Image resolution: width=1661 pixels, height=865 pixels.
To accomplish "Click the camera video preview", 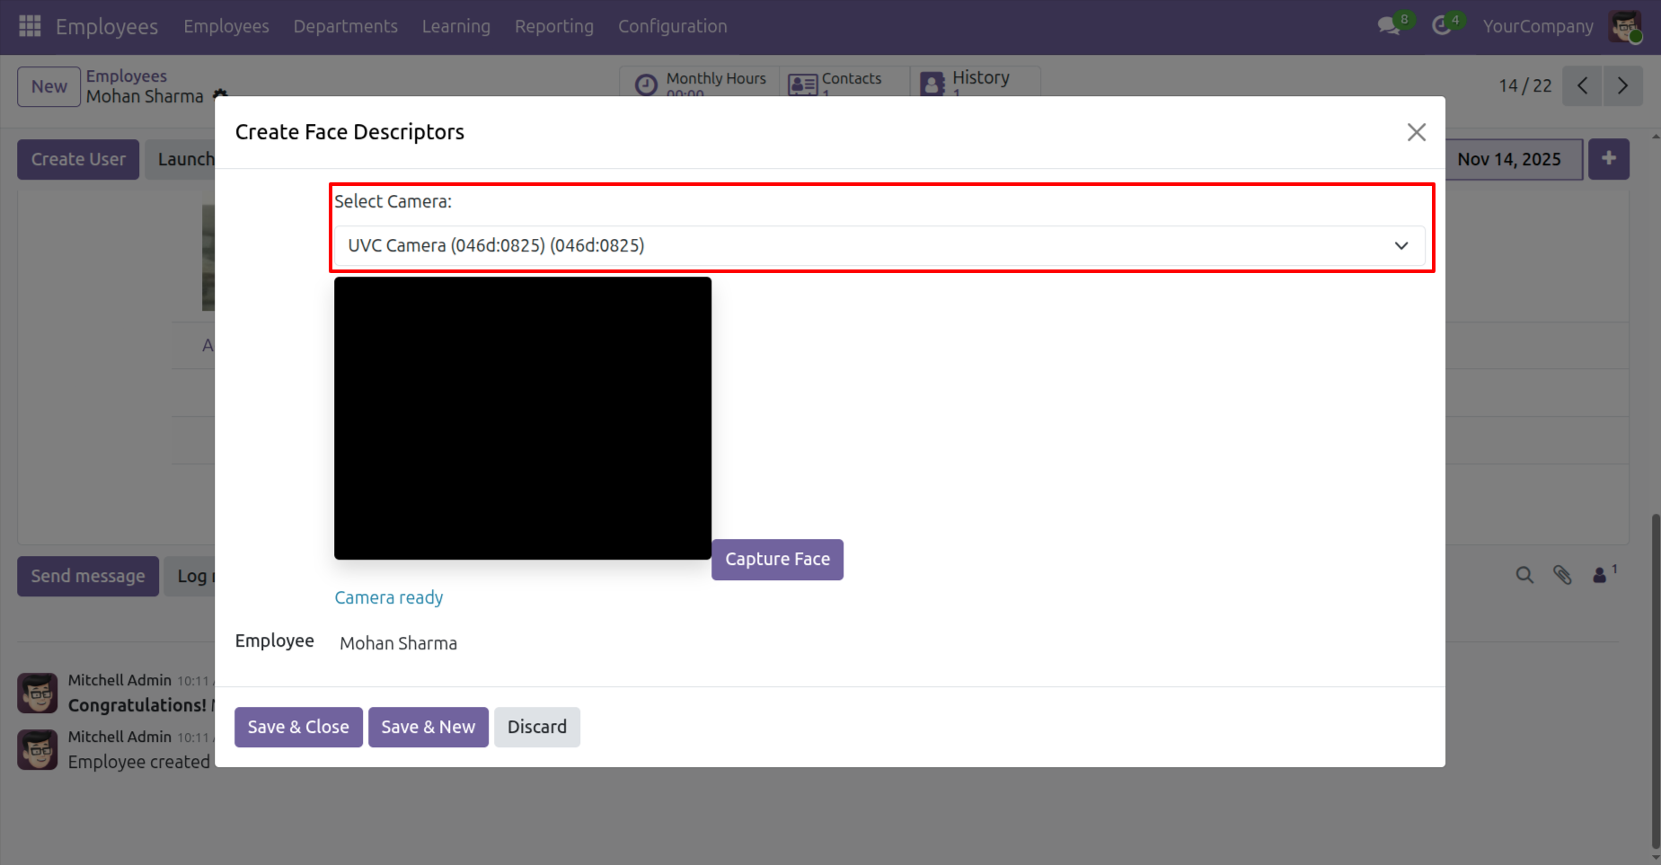I will [x=523, y=418].
